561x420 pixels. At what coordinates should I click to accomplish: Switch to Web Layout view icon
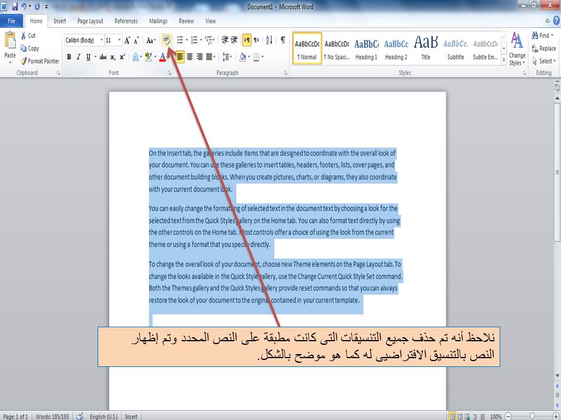point(467,416)
